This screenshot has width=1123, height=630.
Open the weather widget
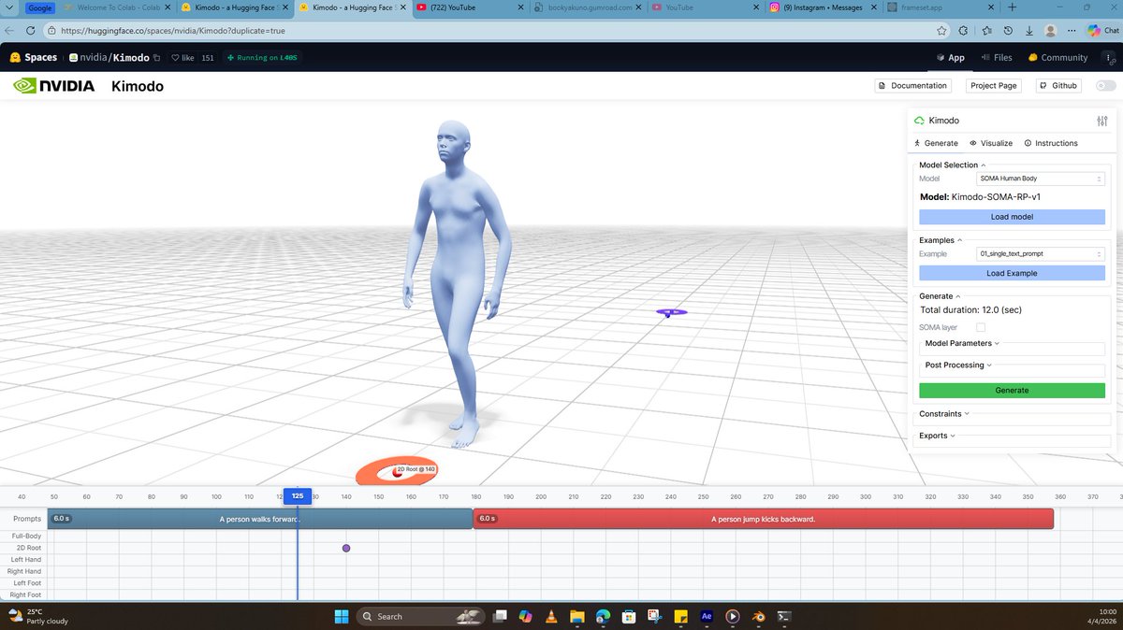pos(39,616)
